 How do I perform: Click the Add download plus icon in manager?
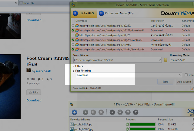75,112
